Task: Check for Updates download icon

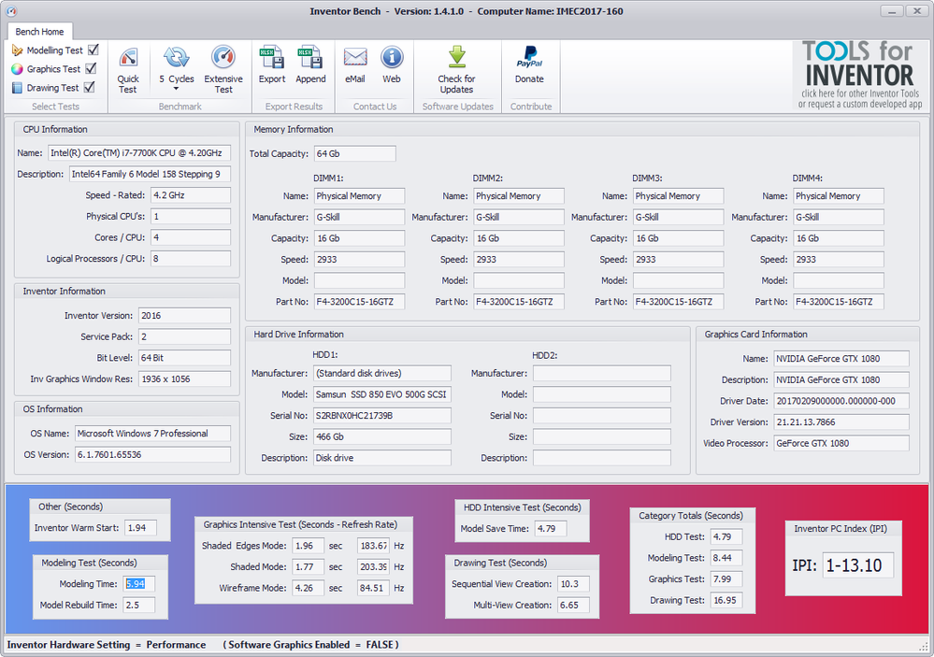Action: (x=457, y=57)
